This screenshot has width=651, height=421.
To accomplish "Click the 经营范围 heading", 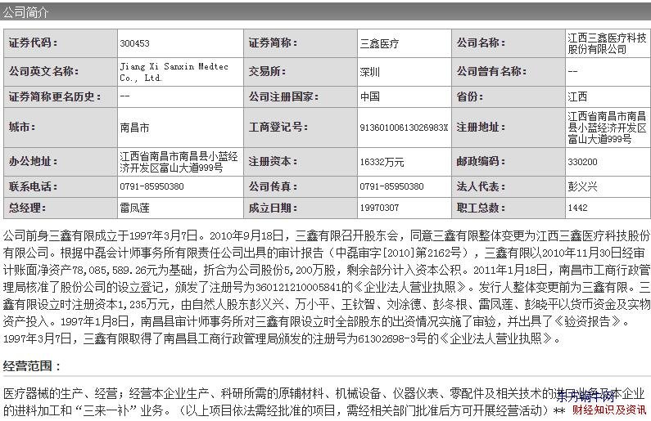I will [x=32, y=366].
